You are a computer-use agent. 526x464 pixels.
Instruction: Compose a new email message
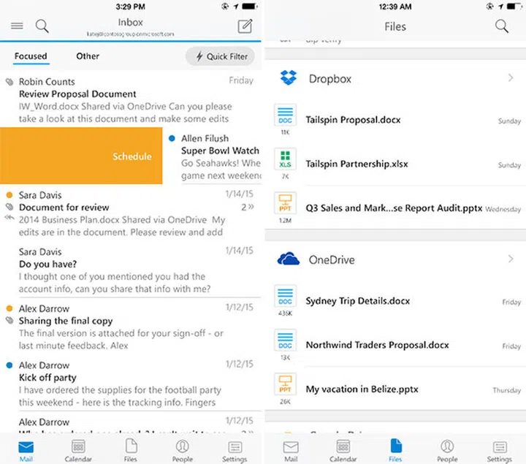tap(245, 27)
